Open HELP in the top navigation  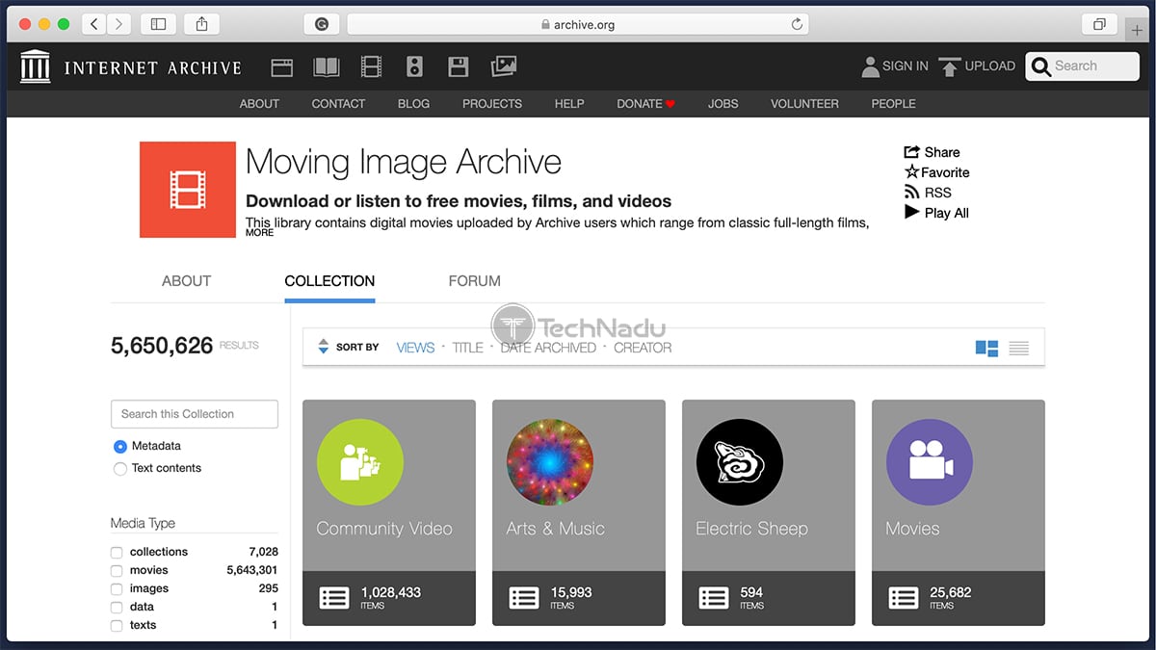(x=569, y=103)
